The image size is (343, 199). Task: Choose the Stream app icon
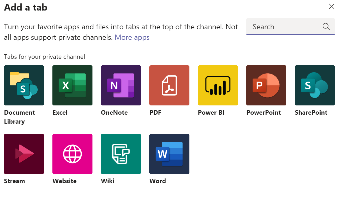(x=24, y=154)
